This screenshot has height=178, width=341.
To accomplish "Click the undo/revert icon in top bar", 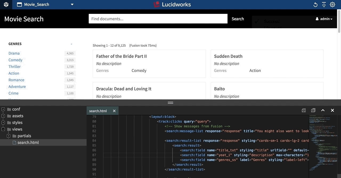I will tap(315, 5).
